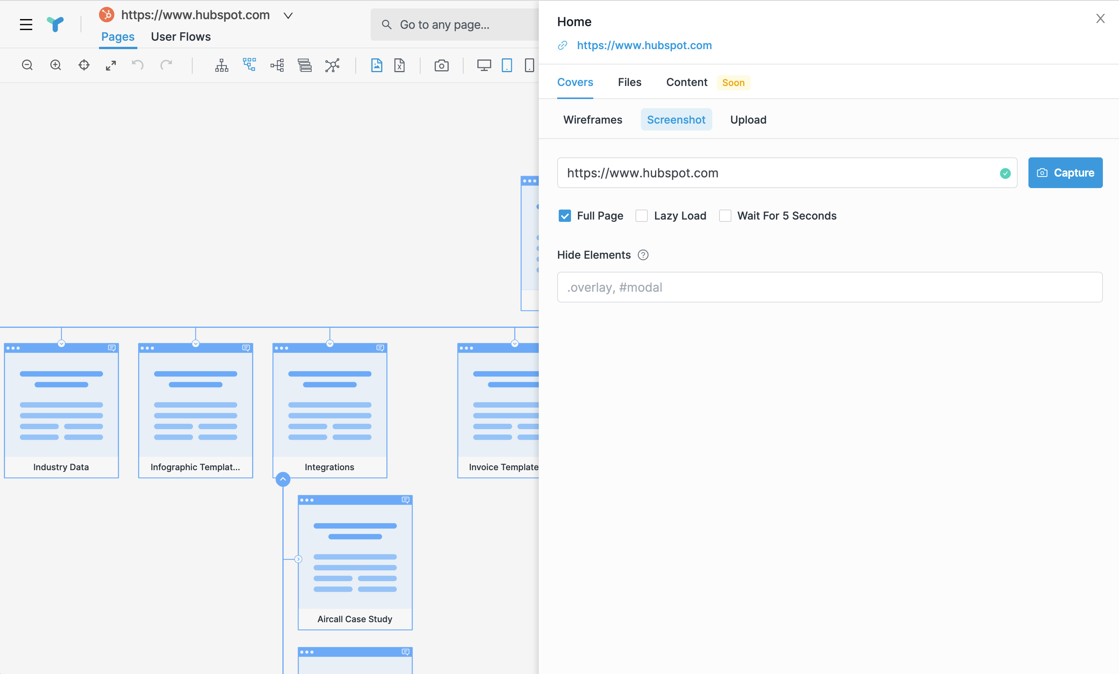This screenshot has height=674, width=1119.
Task: Open comments on Infographic Templates card
Action: (246, 348)
